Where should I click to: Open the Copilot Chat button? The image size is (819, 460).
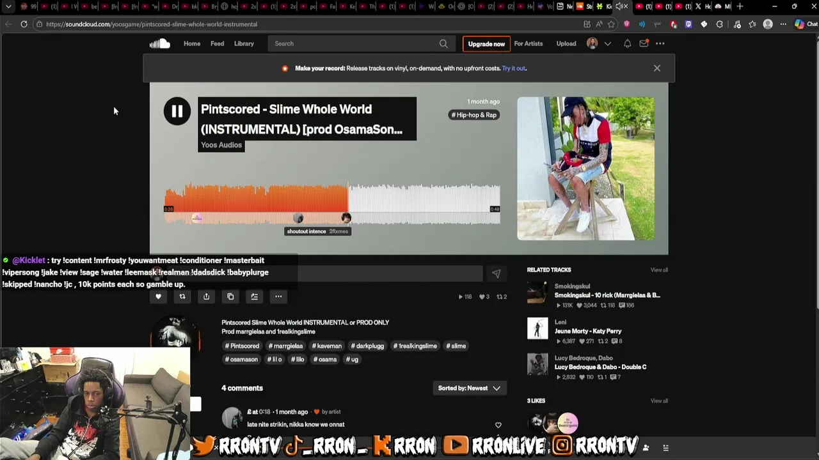(x=805, y=24)
